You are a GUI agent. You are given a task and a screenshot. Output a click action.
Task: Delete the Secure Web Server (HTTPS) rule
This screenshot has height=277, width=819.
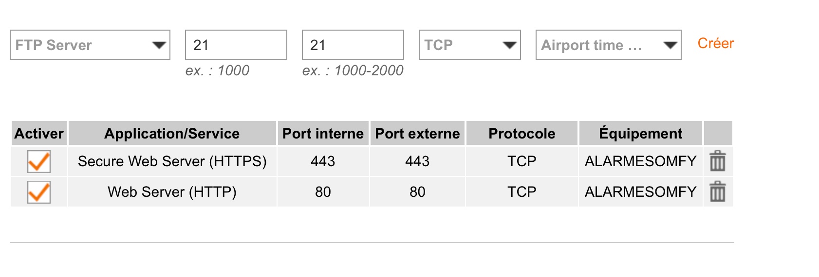coord(717,161)
